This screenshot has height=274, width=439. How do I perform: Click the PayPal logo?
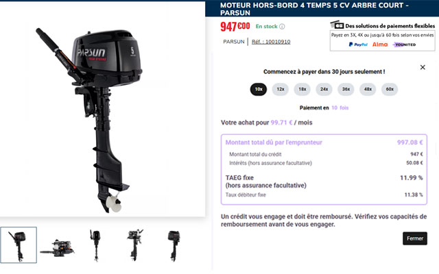tap(358, 45)
